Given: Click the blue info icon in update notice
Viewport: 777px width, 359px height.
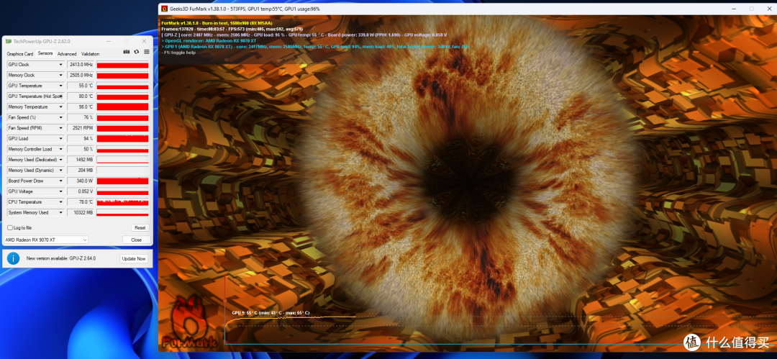Looking at the screenshot, I should [12, 258].
